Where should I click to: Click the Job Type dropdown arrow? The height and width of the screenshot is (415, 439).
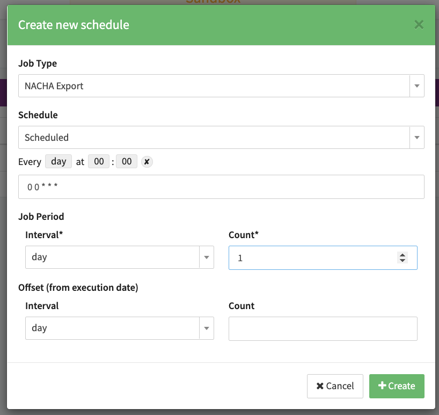point(417,86)
